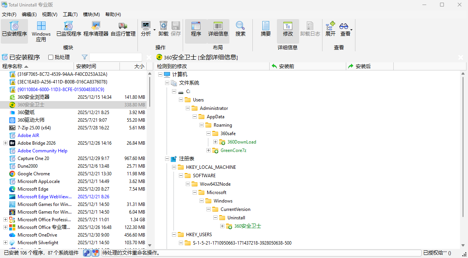468x258 pixels.
Task: Click the 展开 tree icon
Action: point(330,29)
